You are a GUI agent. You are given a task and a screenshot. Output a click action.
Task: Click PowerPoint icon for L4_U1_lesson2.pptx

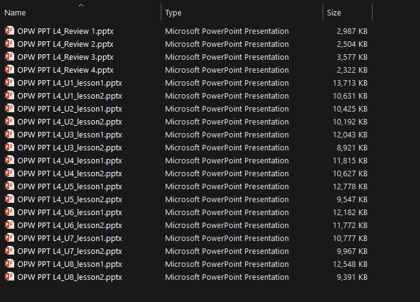10,95
